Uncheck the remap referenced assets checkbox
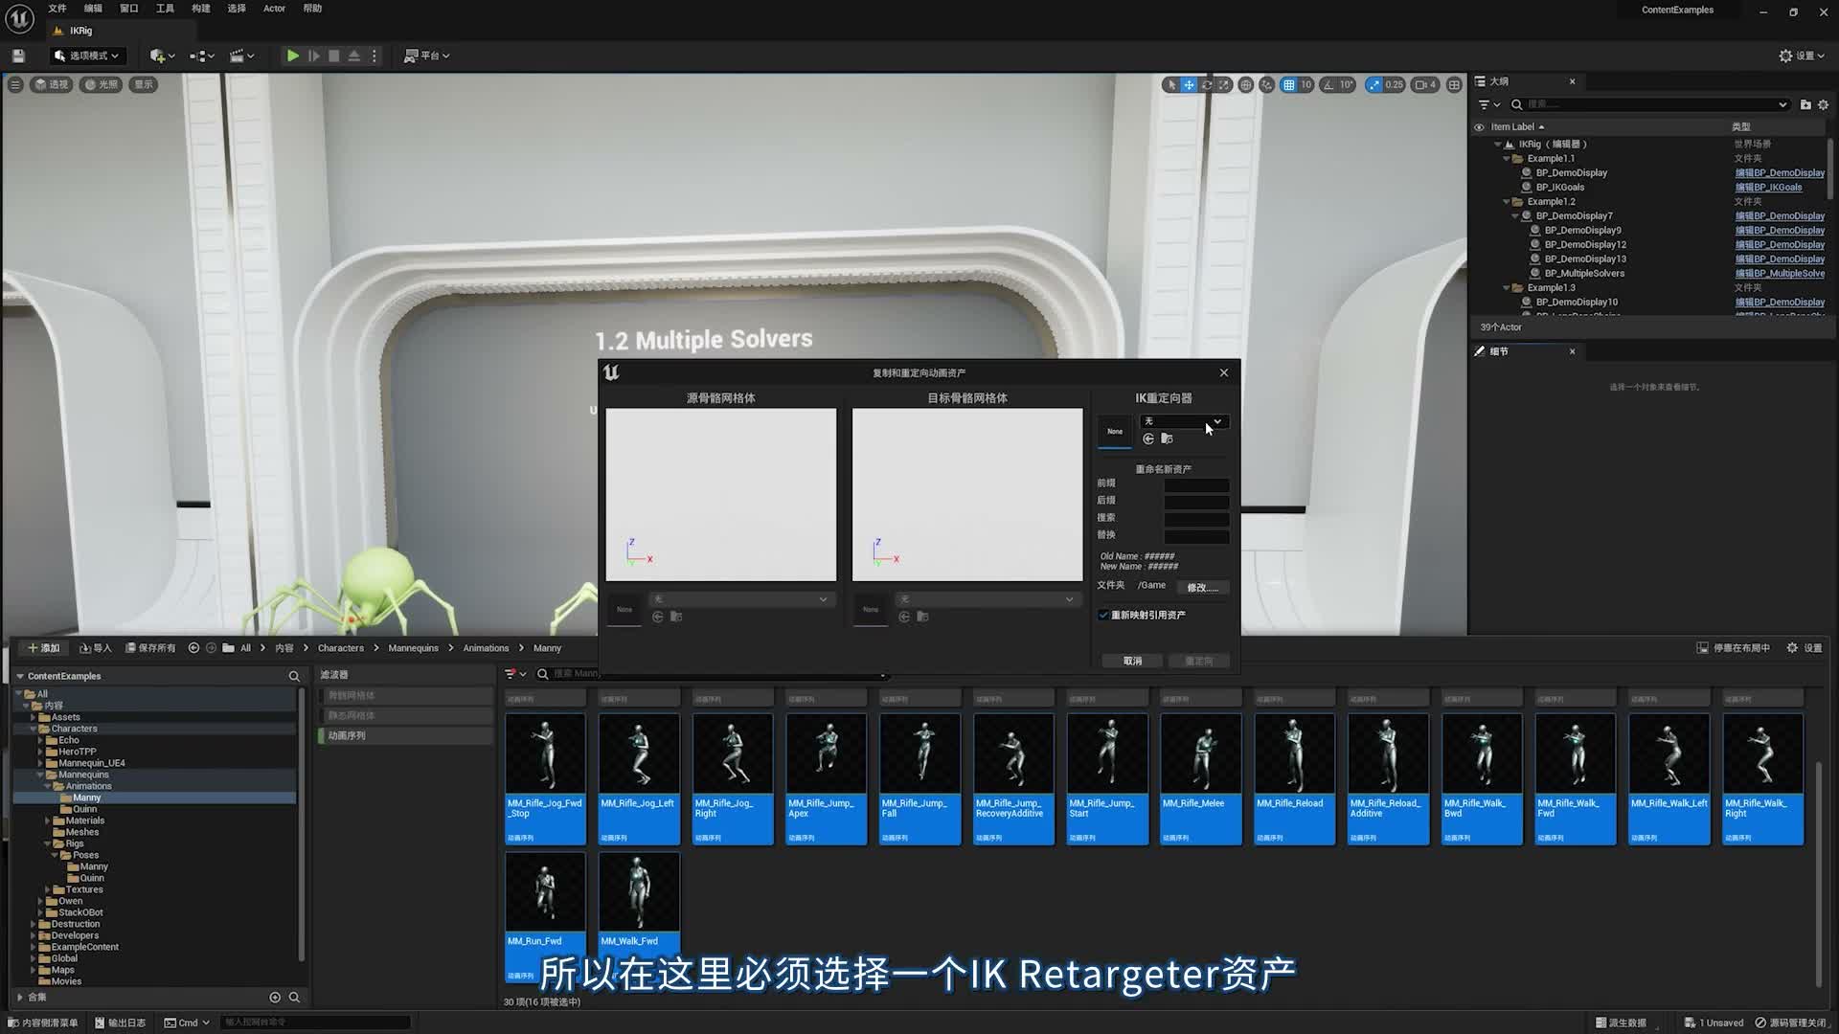The image size is (1839, 1034). click(1103, 615)
